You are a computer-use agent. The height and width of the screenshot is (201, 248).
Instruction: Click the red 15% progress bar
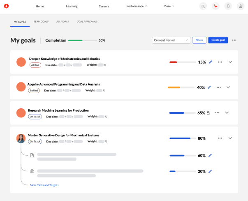(183, 62)
